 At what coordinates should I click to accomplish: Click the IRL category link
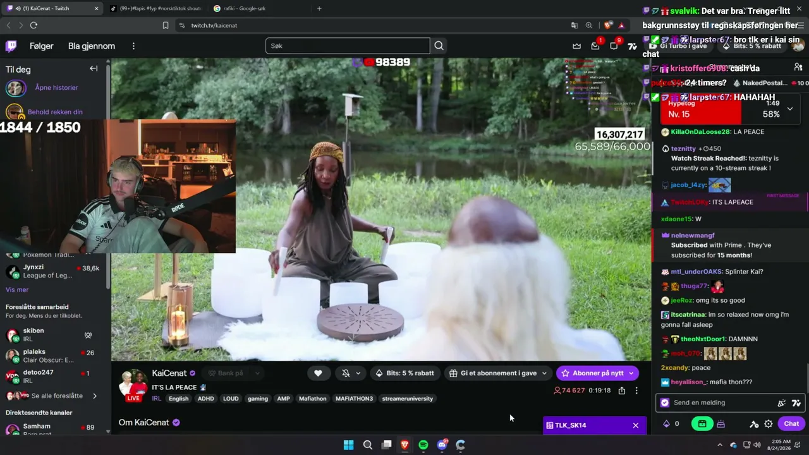[x=156, y=399]
